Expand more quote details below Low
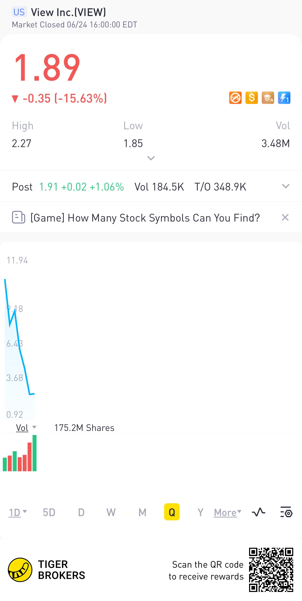The width and height of the screenshot is (302, 601). pos(151,158)
